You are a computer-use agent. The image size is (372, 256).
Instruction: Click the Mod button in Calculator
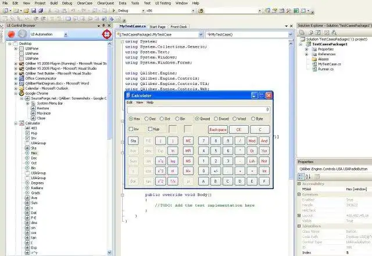[x=252, y=141]
